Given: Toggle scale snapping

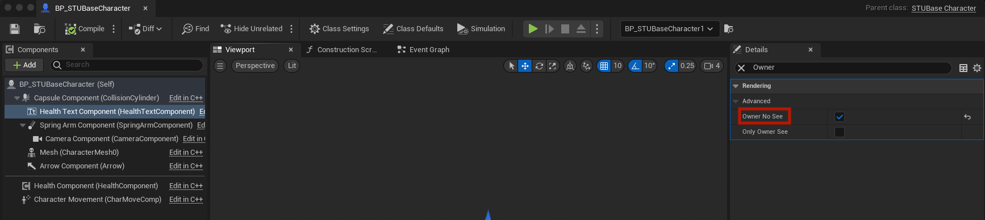Looking at the screenshot, I should (x=671, y=66).
